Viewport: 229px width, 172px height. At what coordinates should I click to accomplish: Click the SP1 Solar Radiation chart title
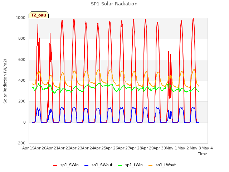(114, 4)
